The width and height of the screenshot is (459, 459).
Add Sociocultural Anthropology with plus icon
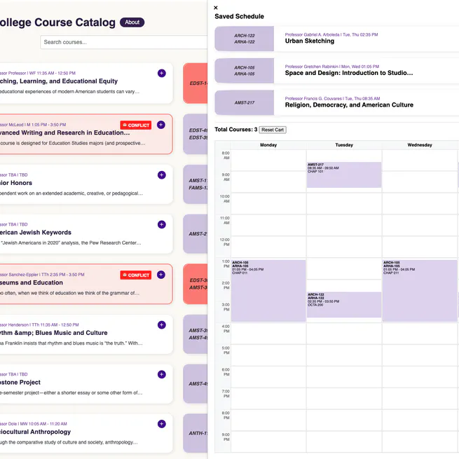[x=161, y=424]
